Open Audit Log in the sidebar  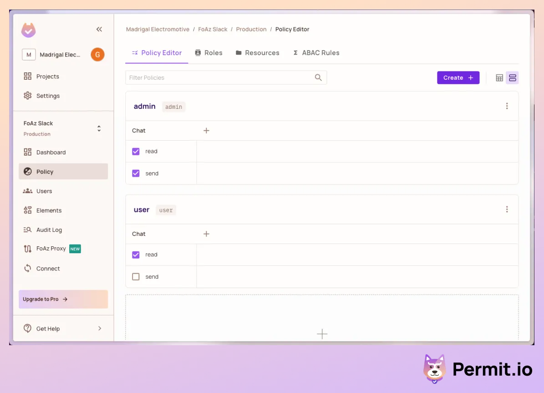pyautogui.click(x=49, y=230)
